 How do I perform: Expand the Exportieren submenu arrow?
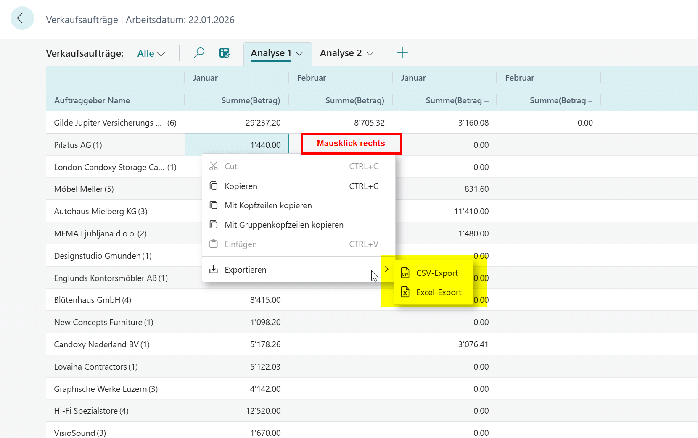click(x=386, y=270)
